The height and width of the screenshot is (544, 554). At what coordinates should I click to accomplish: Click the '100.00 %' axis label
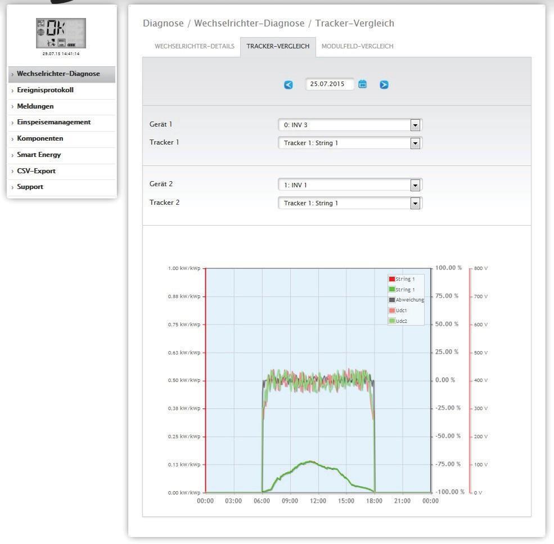[448, 268]
